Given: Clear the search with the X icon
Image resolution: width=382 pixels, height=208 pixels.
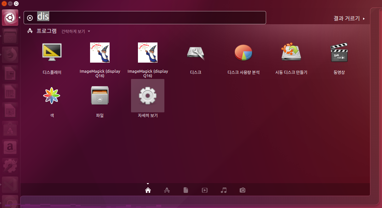Looking at the screenshot, I should pos(30,18).
